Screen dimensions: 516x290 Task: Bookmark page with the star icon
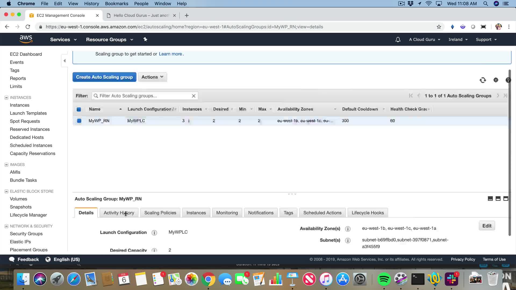(x=439, y=27)
